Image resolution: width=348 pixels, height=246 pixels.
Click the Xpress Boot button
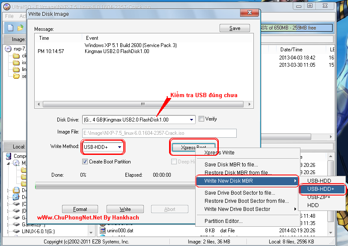(x=193, y=147)
